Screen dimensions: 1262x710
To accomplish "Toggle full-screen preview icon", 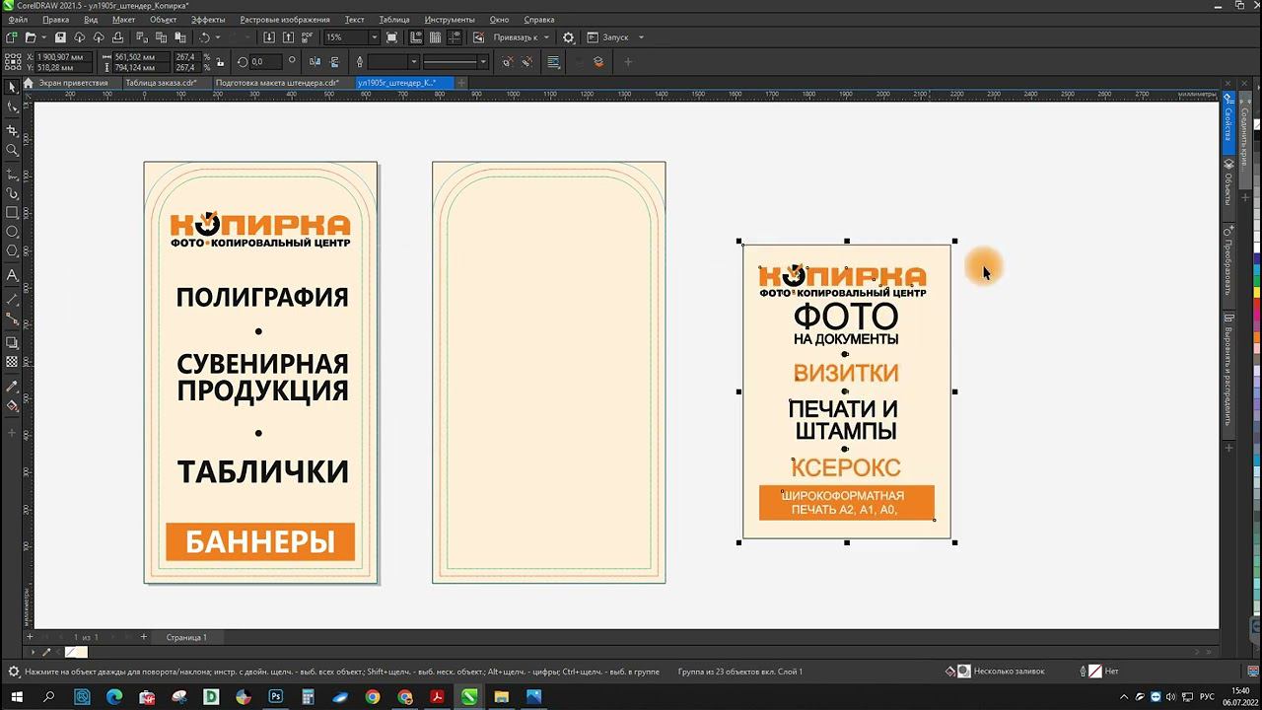I will (x=391, y=37).
